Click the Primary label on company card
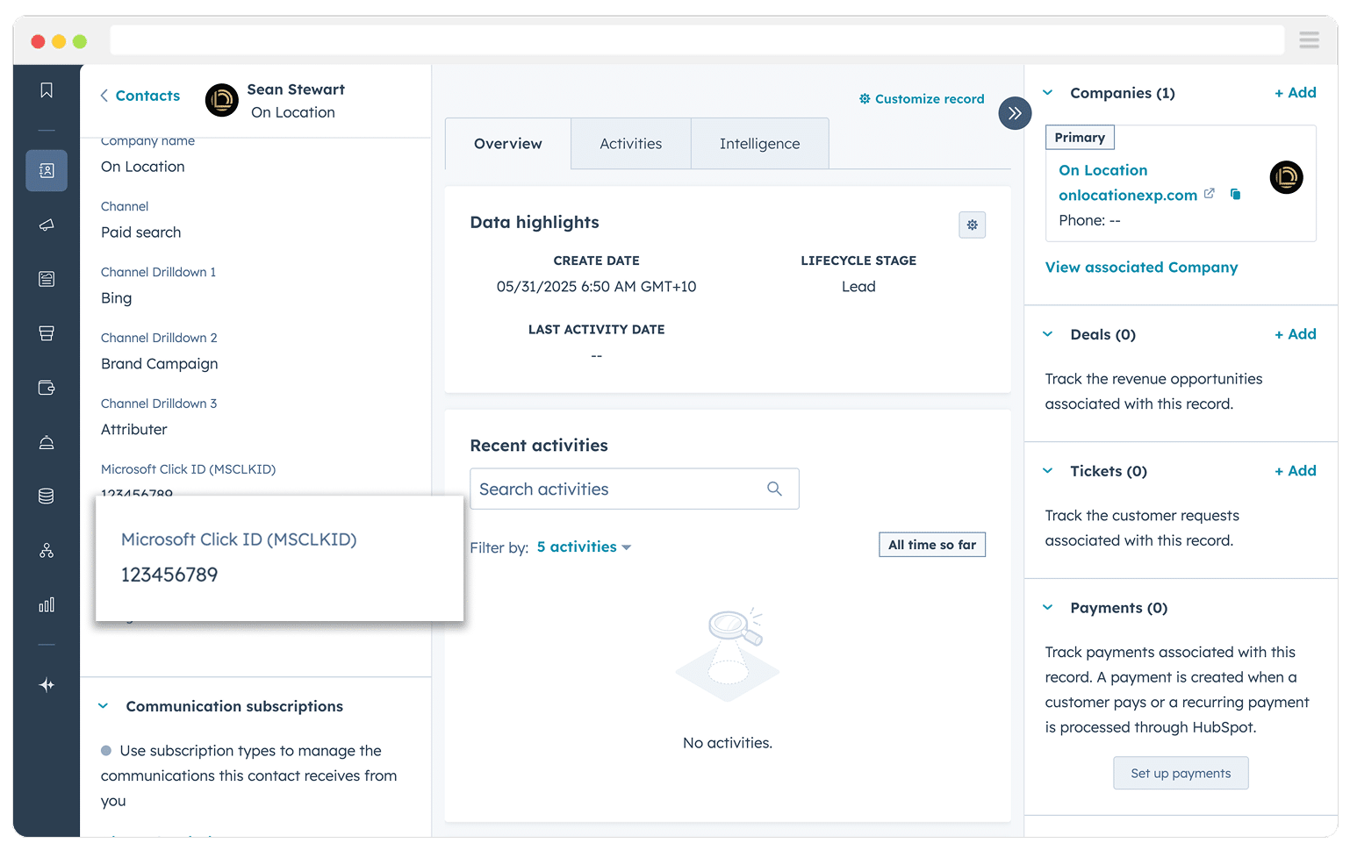1350x850 pixels. coord(1080,138)
